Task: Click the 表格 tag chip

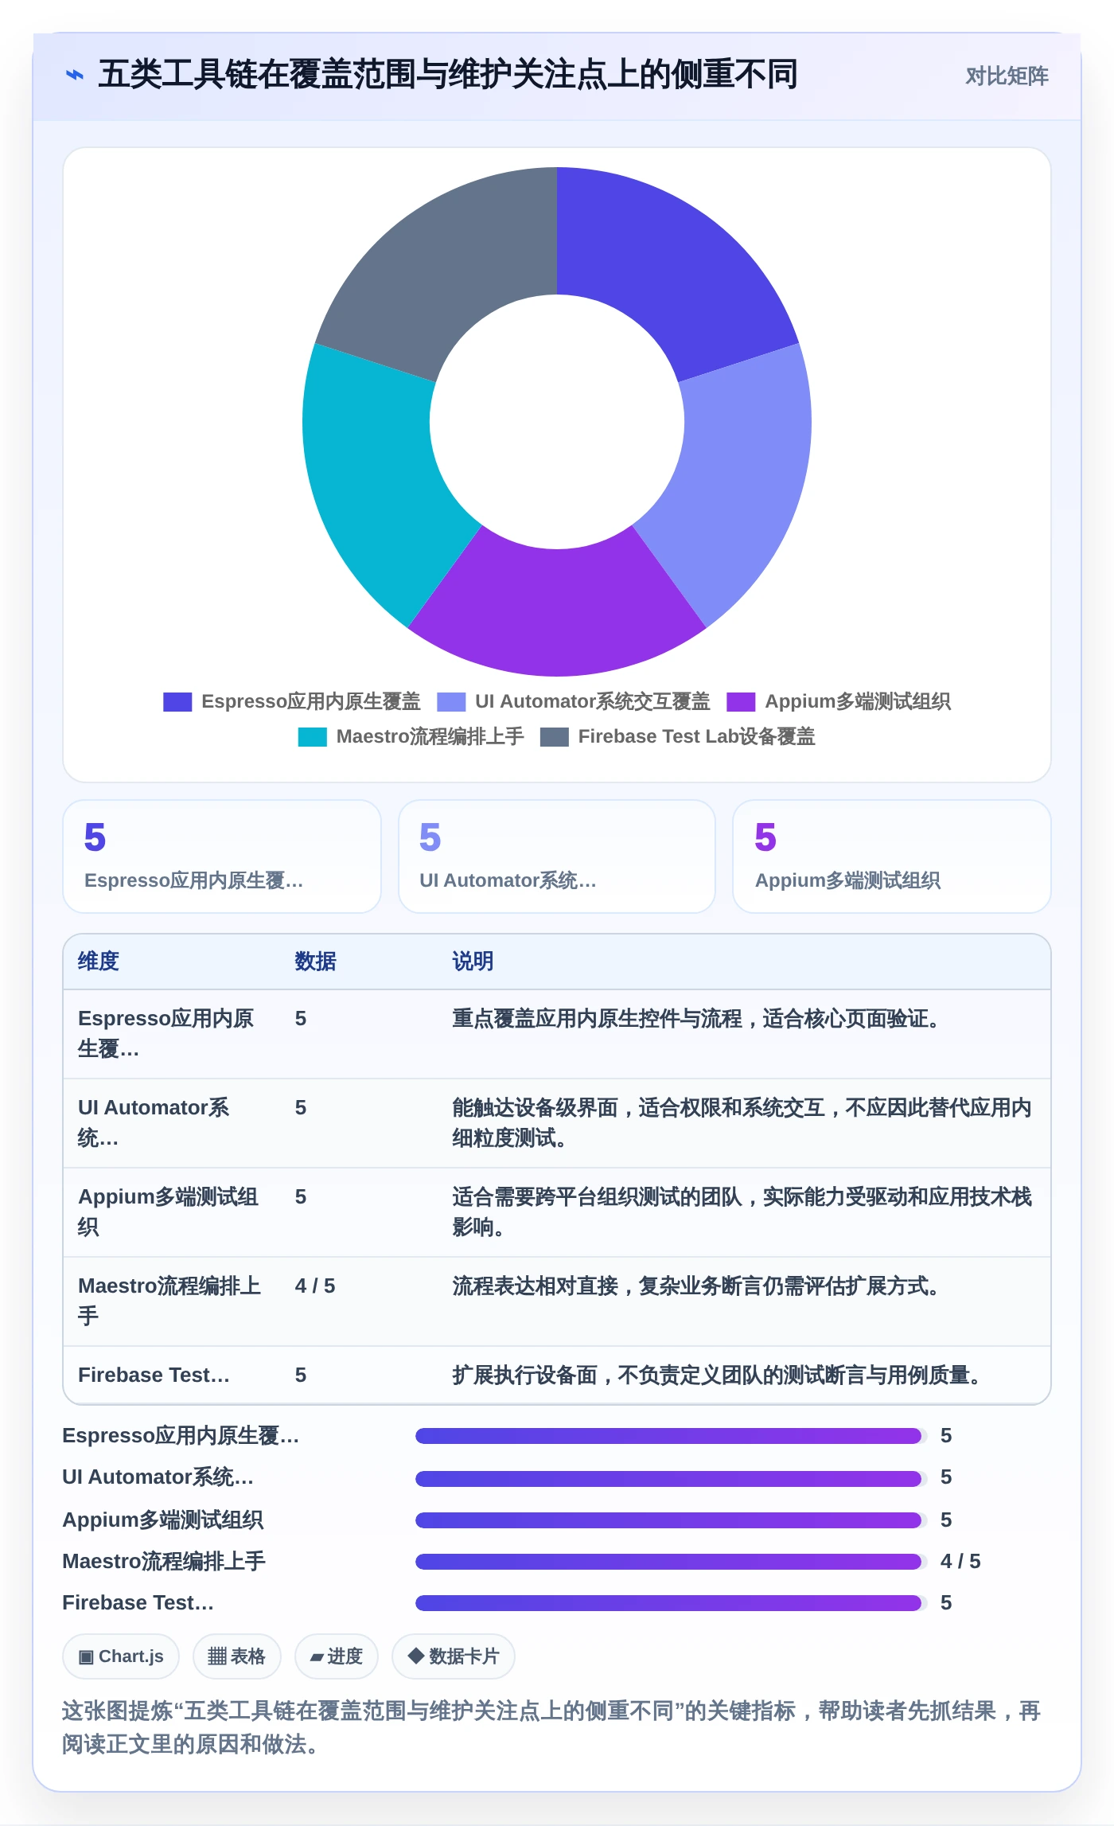Action: click(x=236, y=1656)
